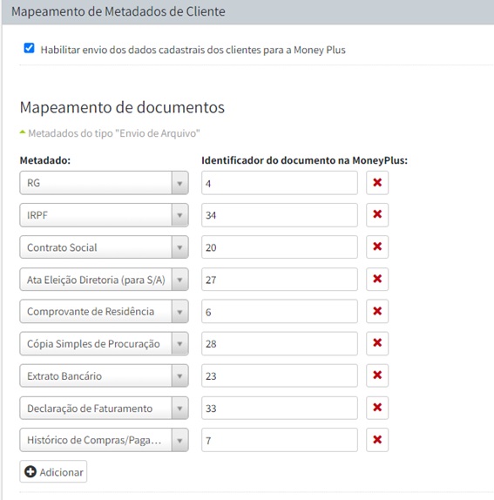Edit the identifier field containing 6

(280, 311)
